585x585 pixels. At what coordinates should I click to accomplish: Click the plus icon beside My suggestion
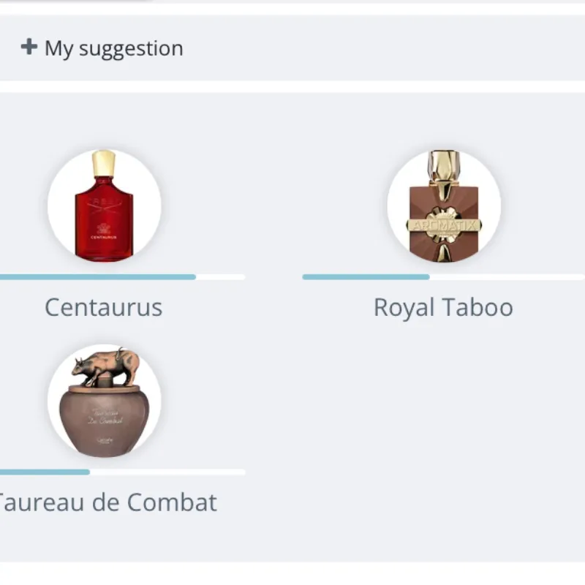[x=29, y=48]
